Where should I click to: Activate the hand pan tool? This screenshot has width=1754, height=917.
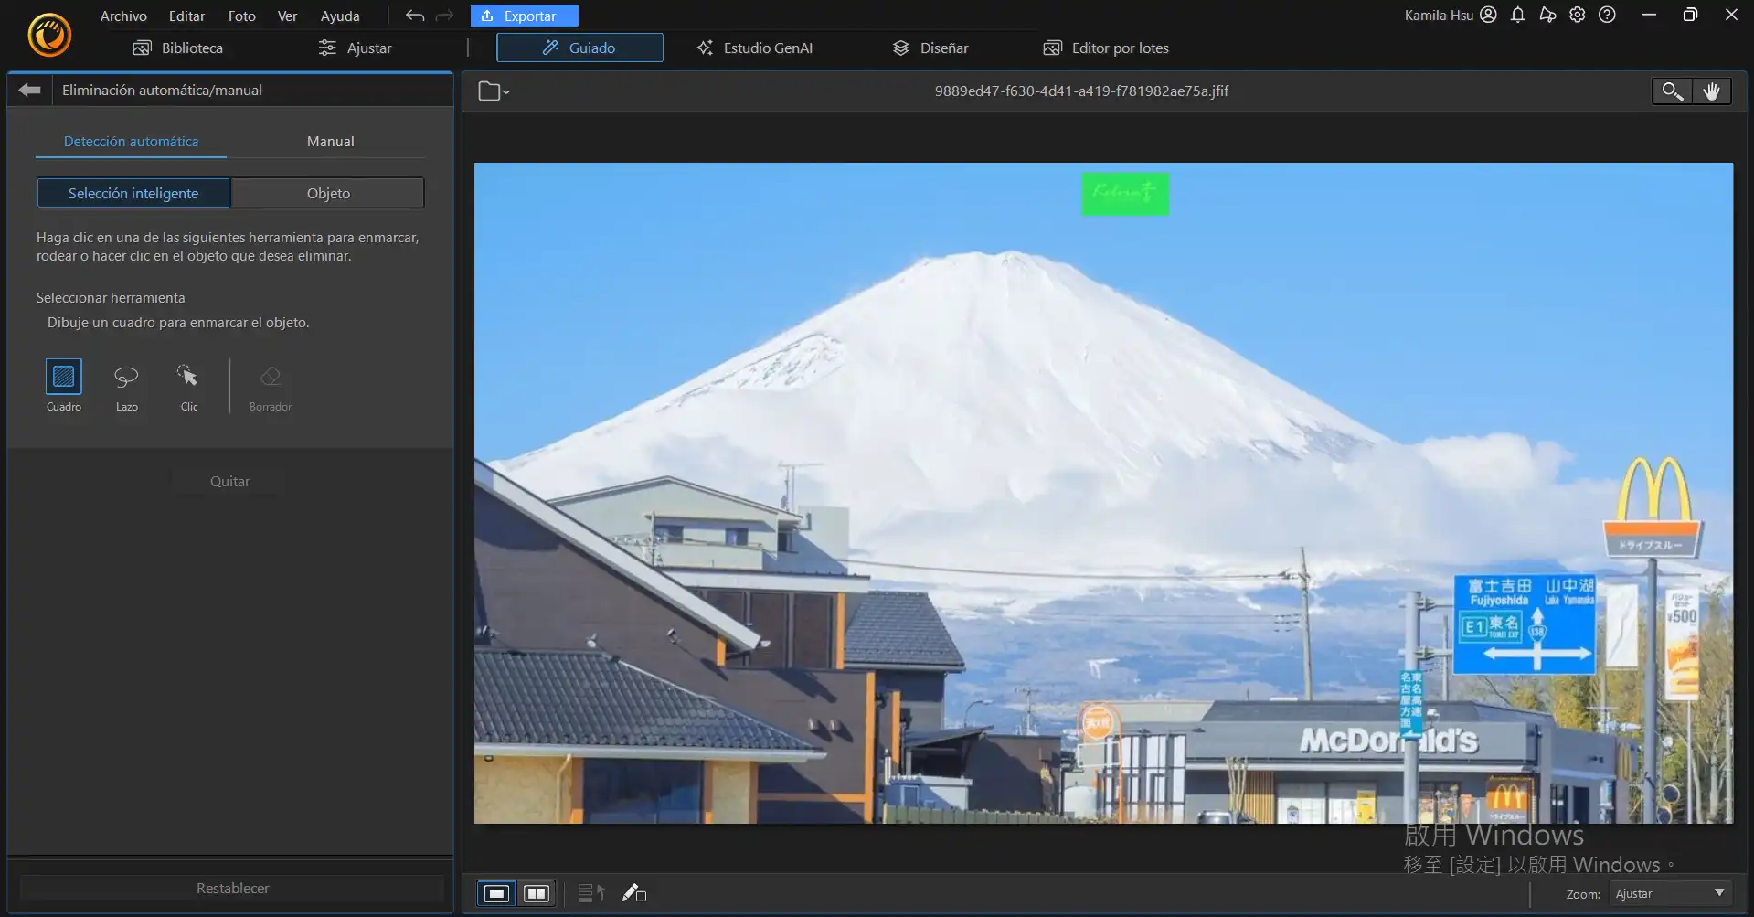click(x=1712, y=91)
